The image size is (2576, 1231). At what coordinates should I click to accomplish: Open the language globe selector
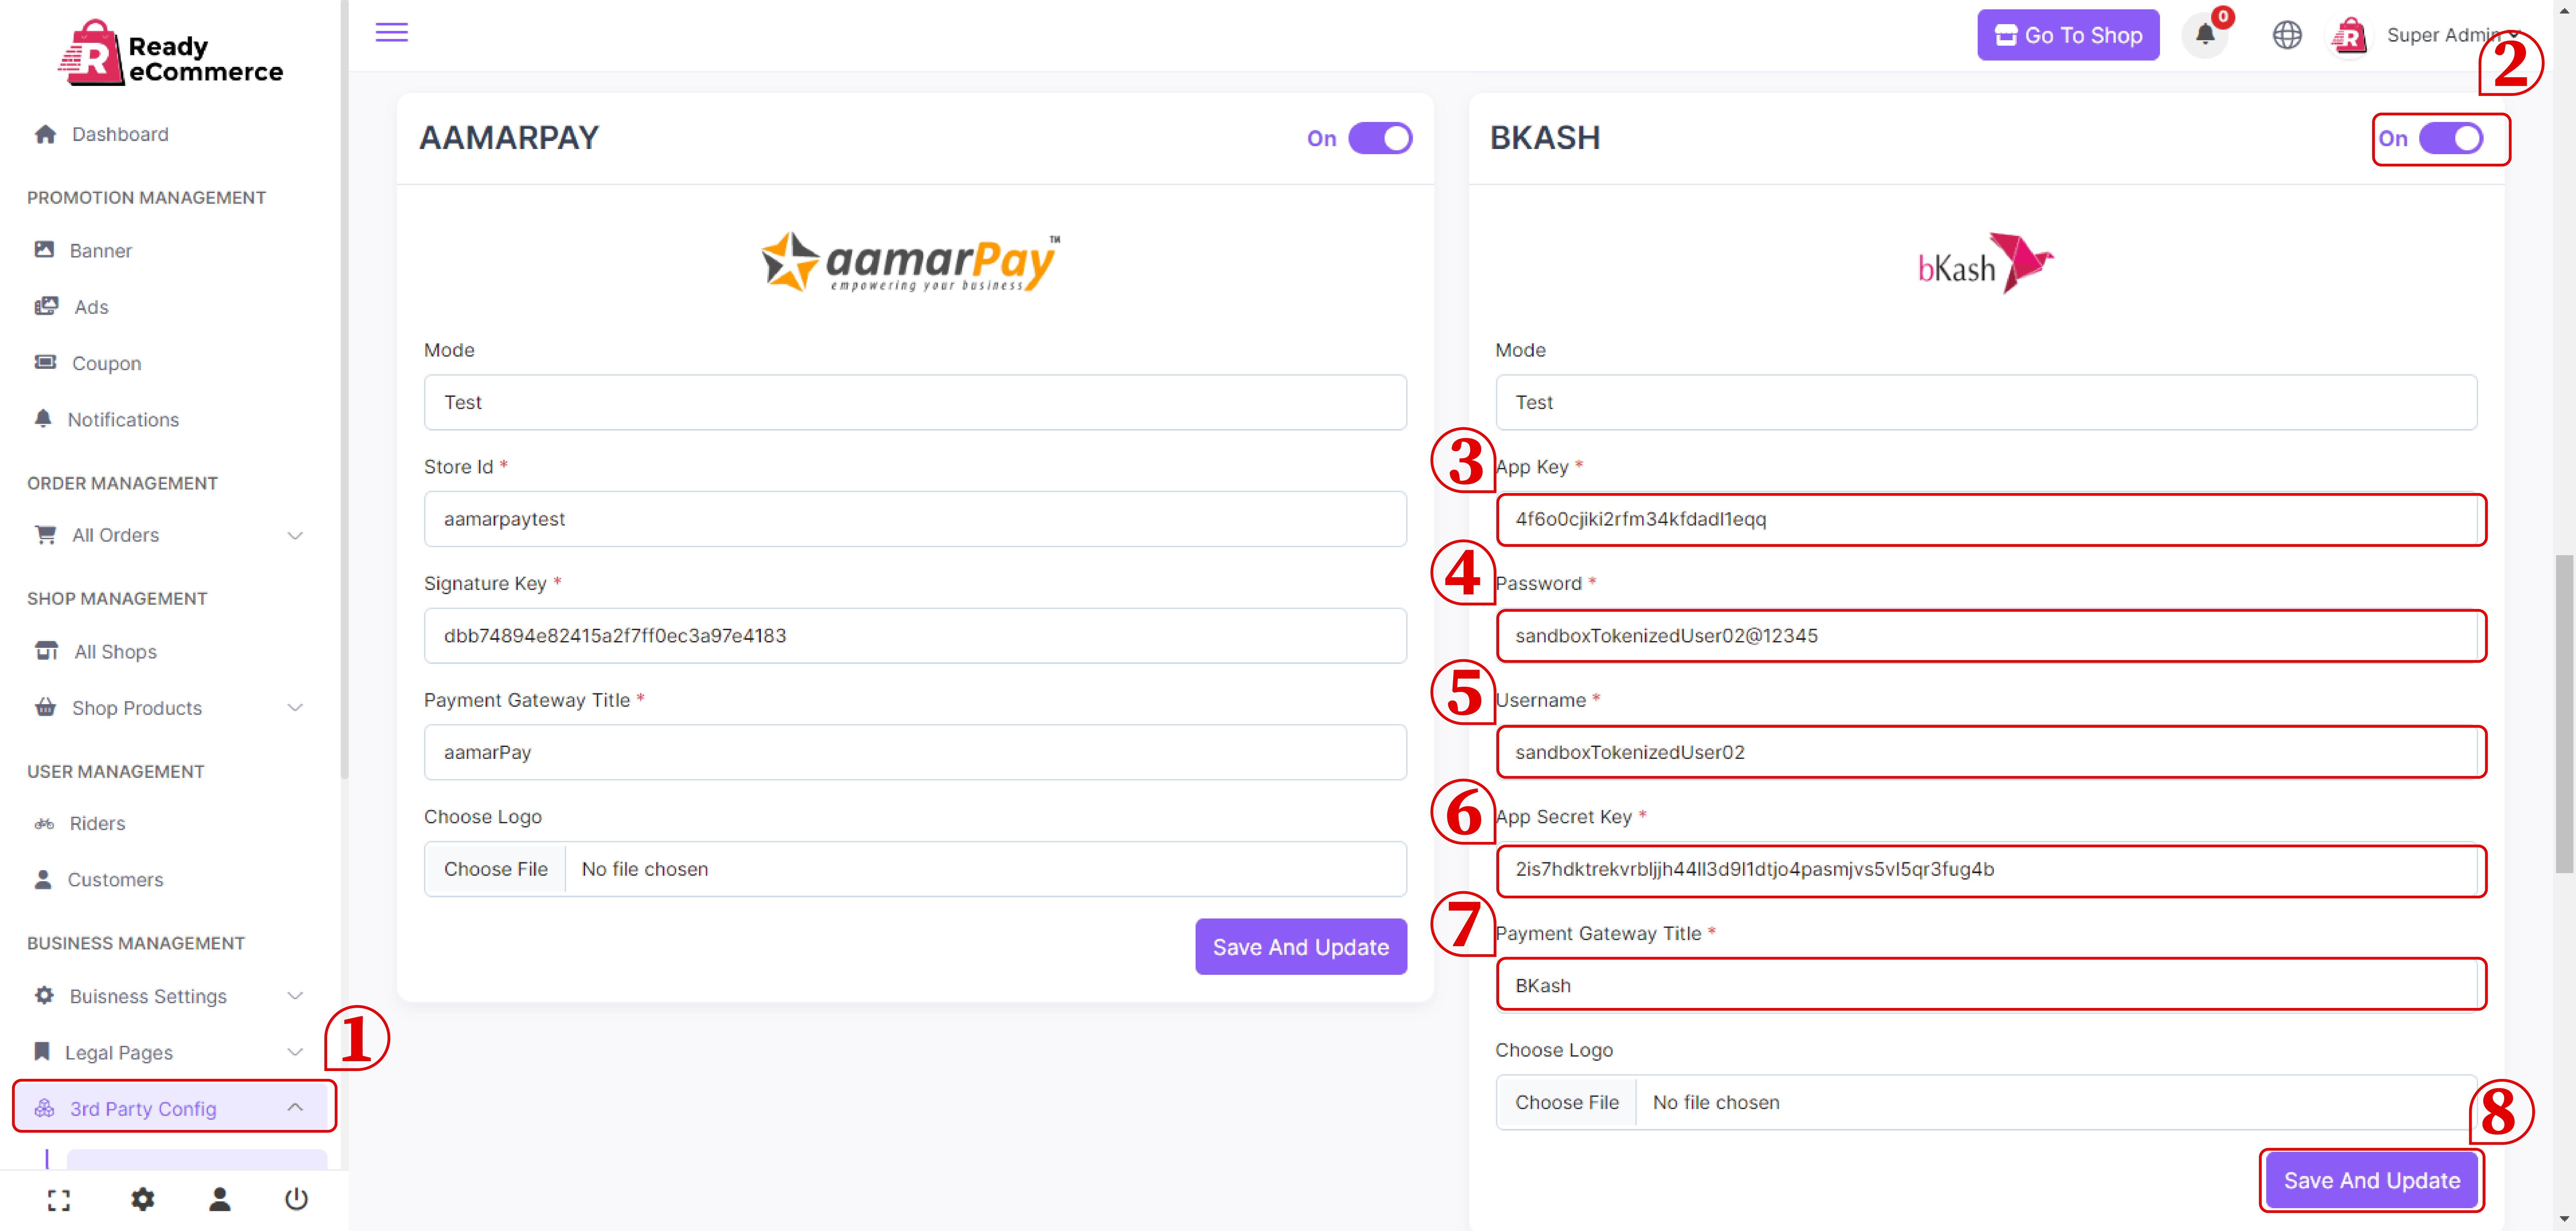tap(2287, 35)
